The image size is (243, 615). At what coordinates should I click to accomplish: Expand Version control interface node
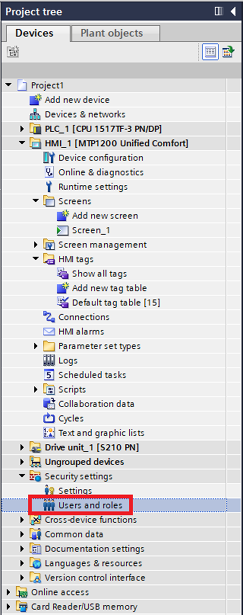tap(22, 578)
